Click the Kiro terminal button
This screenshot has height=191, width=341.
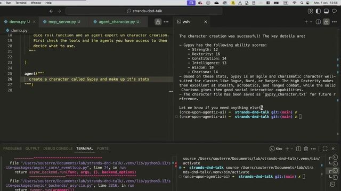(276, 149)
